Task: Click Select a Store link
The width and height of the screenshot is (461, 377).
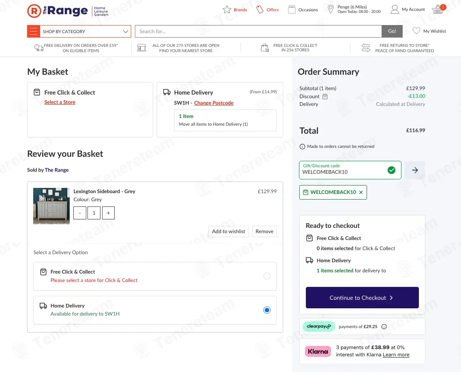Action: tap(60, 102)
